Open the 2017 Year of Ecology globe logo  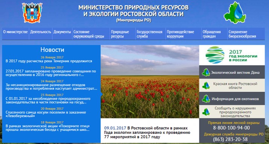click(x=215, y=55)
